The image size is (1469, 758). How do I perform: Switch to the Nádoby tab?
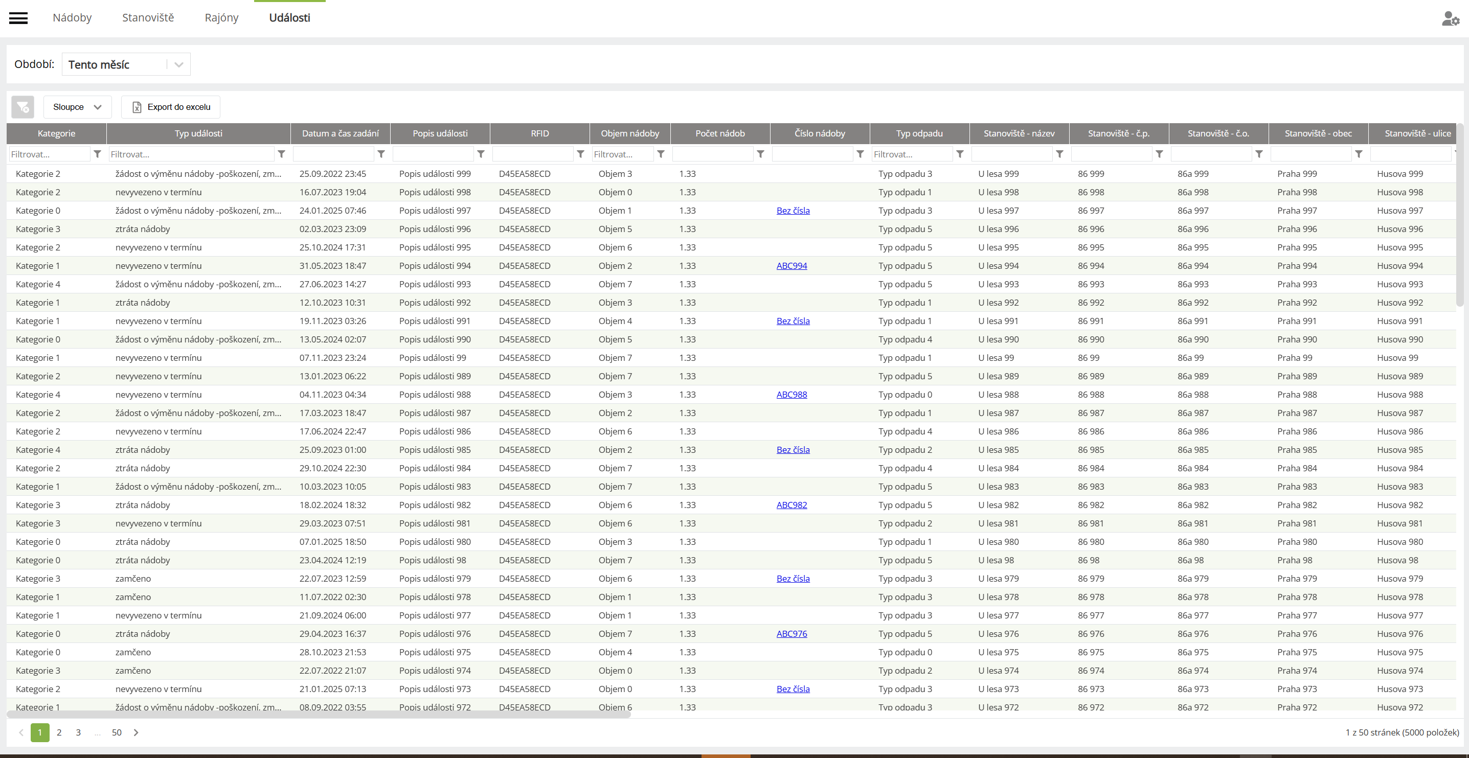click(x=72, y=18)
